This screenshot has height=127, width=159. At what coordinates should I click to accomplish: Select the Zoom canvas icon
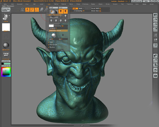point(155,20)
